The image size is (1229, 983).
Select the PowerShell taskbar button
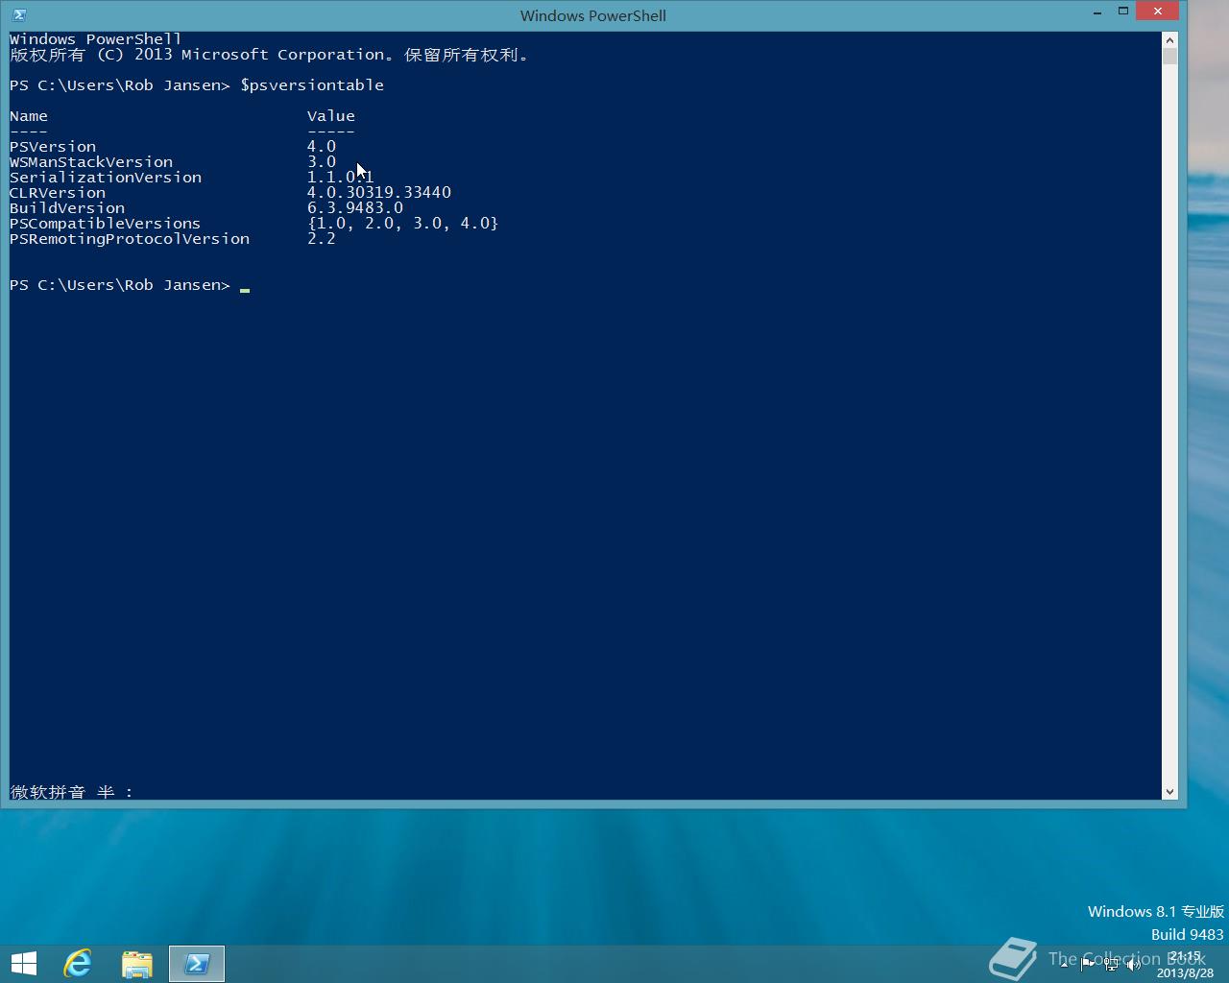(197, 964)
